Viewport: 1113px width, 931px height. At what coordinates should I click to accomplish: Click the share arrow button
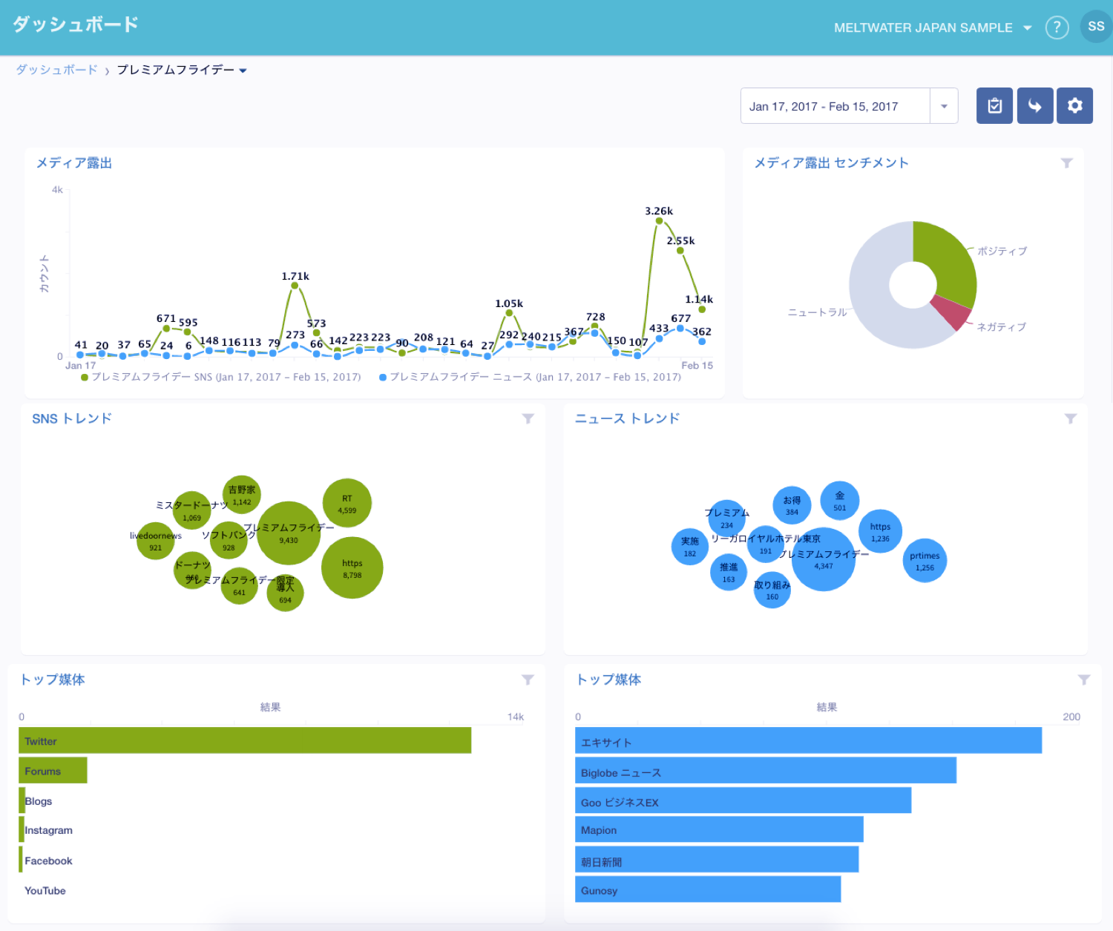[x=1035, y=105]
